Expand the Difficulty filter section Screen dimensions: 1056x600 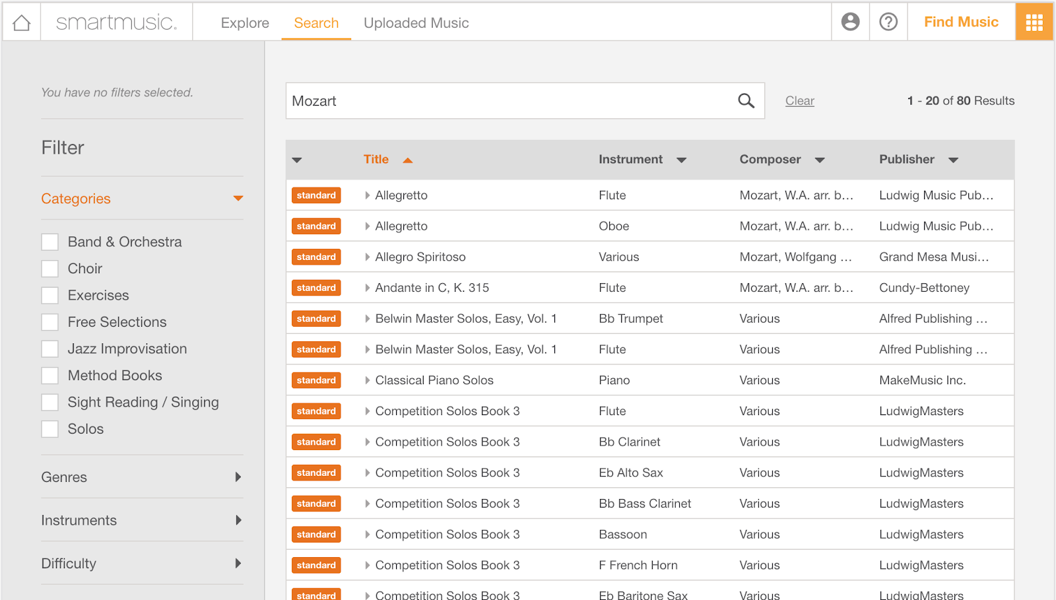pos(238,563)
